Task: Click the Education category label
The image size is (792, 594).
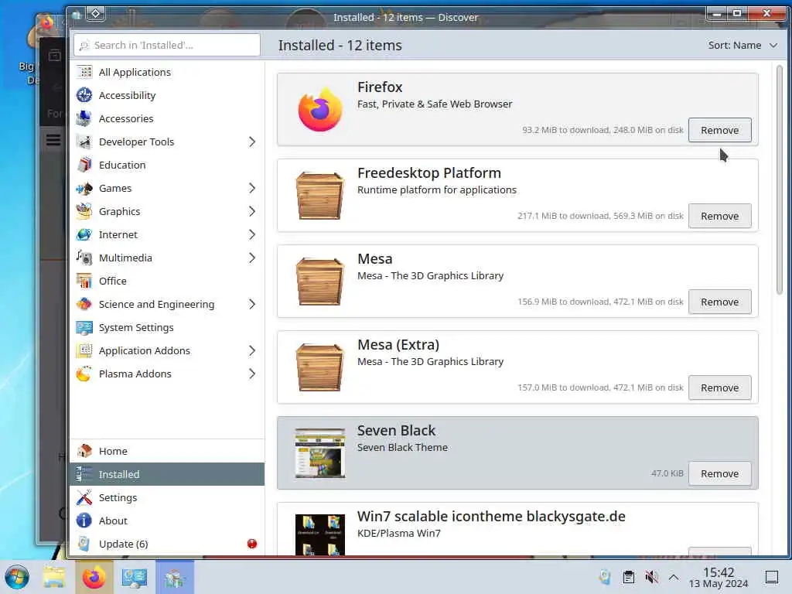Action: pyautogui.click(x=122, y=166)
